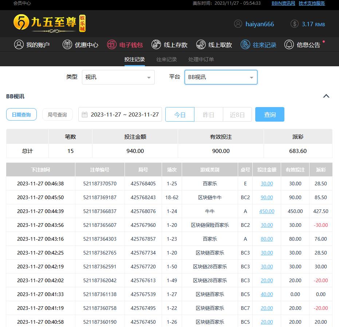Switch to 日期查询 query mode

pos(21,115)
